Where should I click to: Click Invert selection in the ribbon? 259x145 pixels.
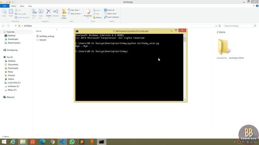(112, 17)
